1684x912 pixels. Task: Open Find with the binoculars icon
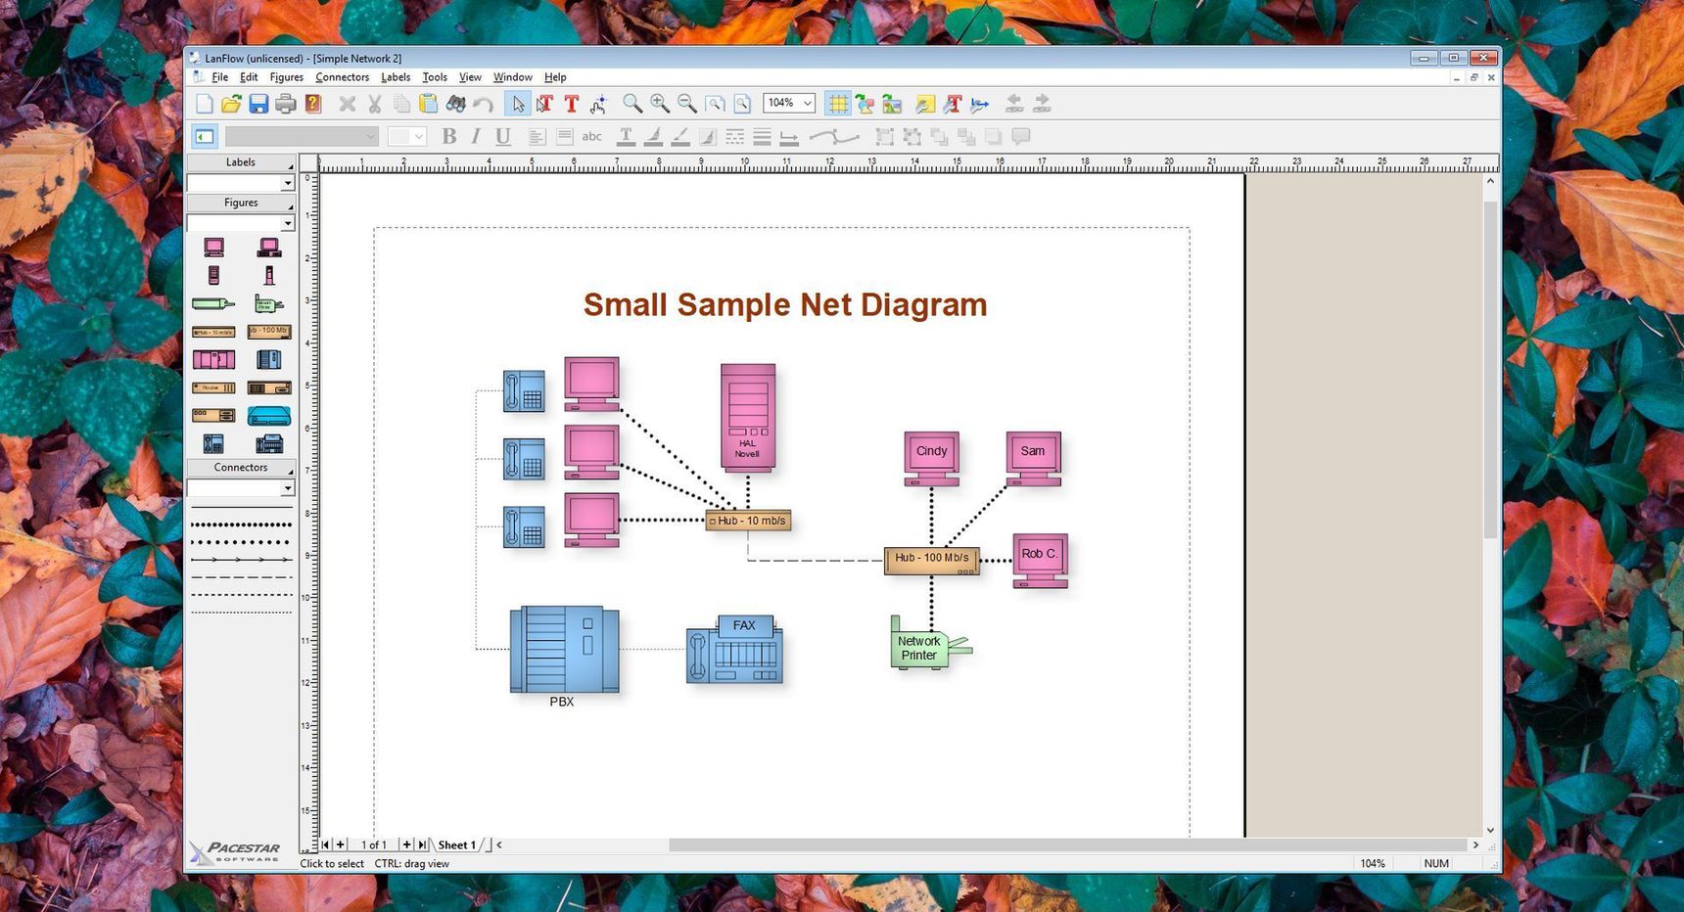coord(456,104)
